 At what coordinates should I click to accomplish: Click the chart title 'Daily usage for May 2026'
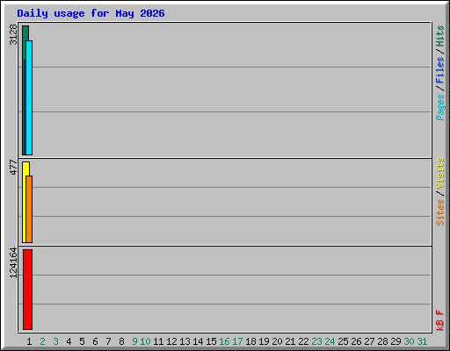tap(91, 13)
